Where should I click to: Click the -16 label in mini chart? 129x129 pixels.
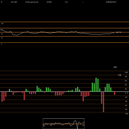83,125
